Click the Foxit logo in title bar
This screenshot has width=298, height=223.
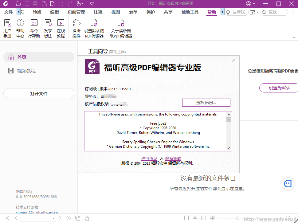pos(6,4)
